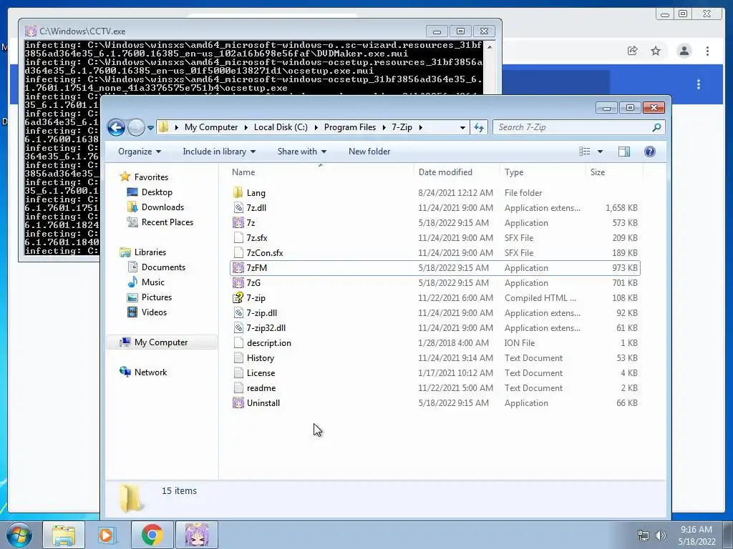The width and height of the screenshot is (733, 549).
Task: Expand the view options dropdown arrow
Action: coord(601,152)
